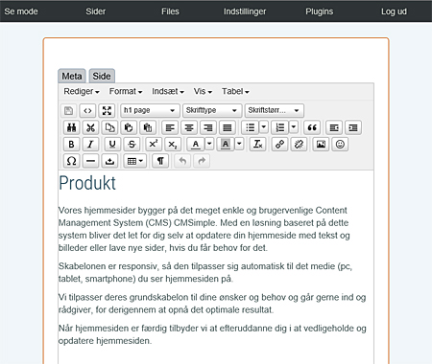Insert an image
Image resolution: width=432 pixels, height=364 pixels.
[x=321, y=144]
